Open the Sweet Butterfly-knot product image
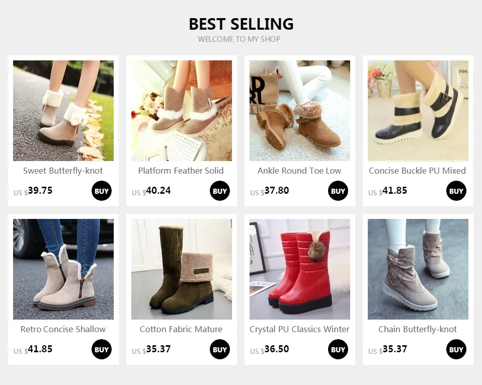Screen dimensions: 482x385 pyautogui.click(x=63, y=111)
